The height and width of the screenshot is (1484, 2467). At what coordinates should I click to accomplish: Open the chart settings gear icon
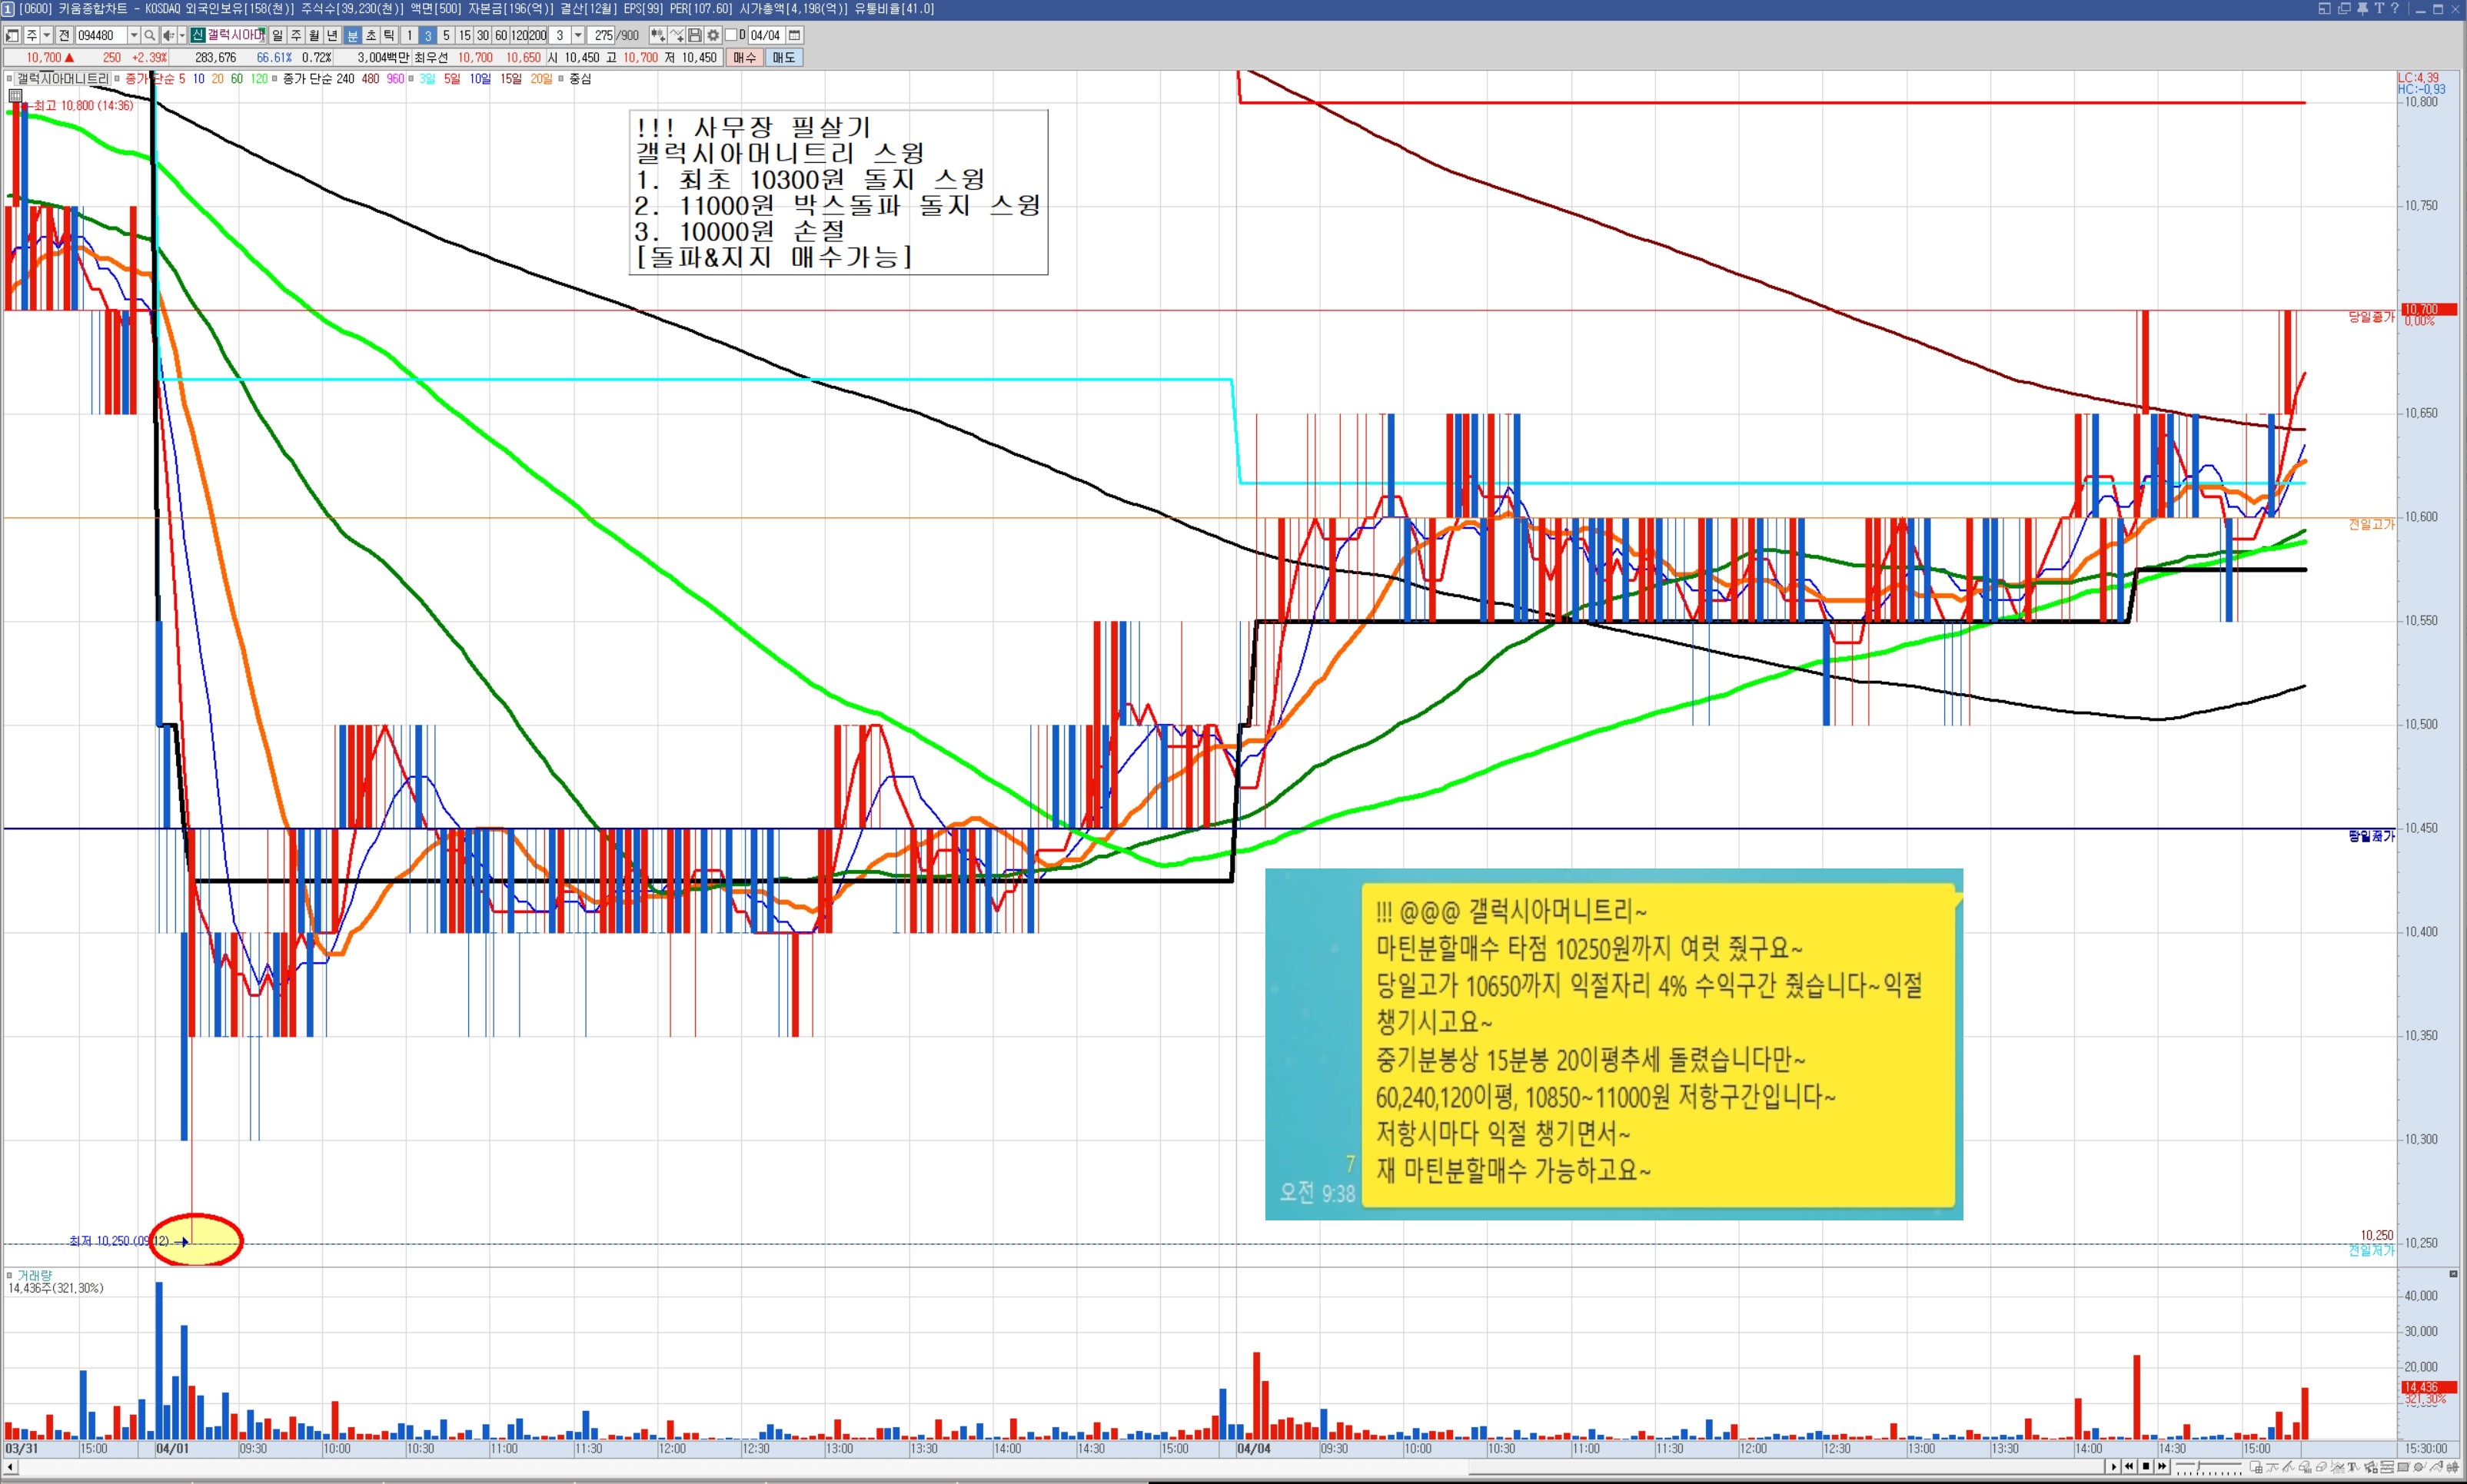[713, 36]
